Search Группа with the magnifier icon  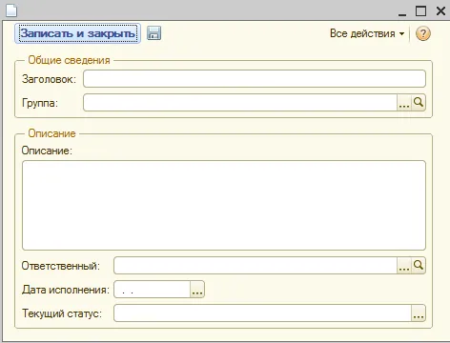click(419, 103)
